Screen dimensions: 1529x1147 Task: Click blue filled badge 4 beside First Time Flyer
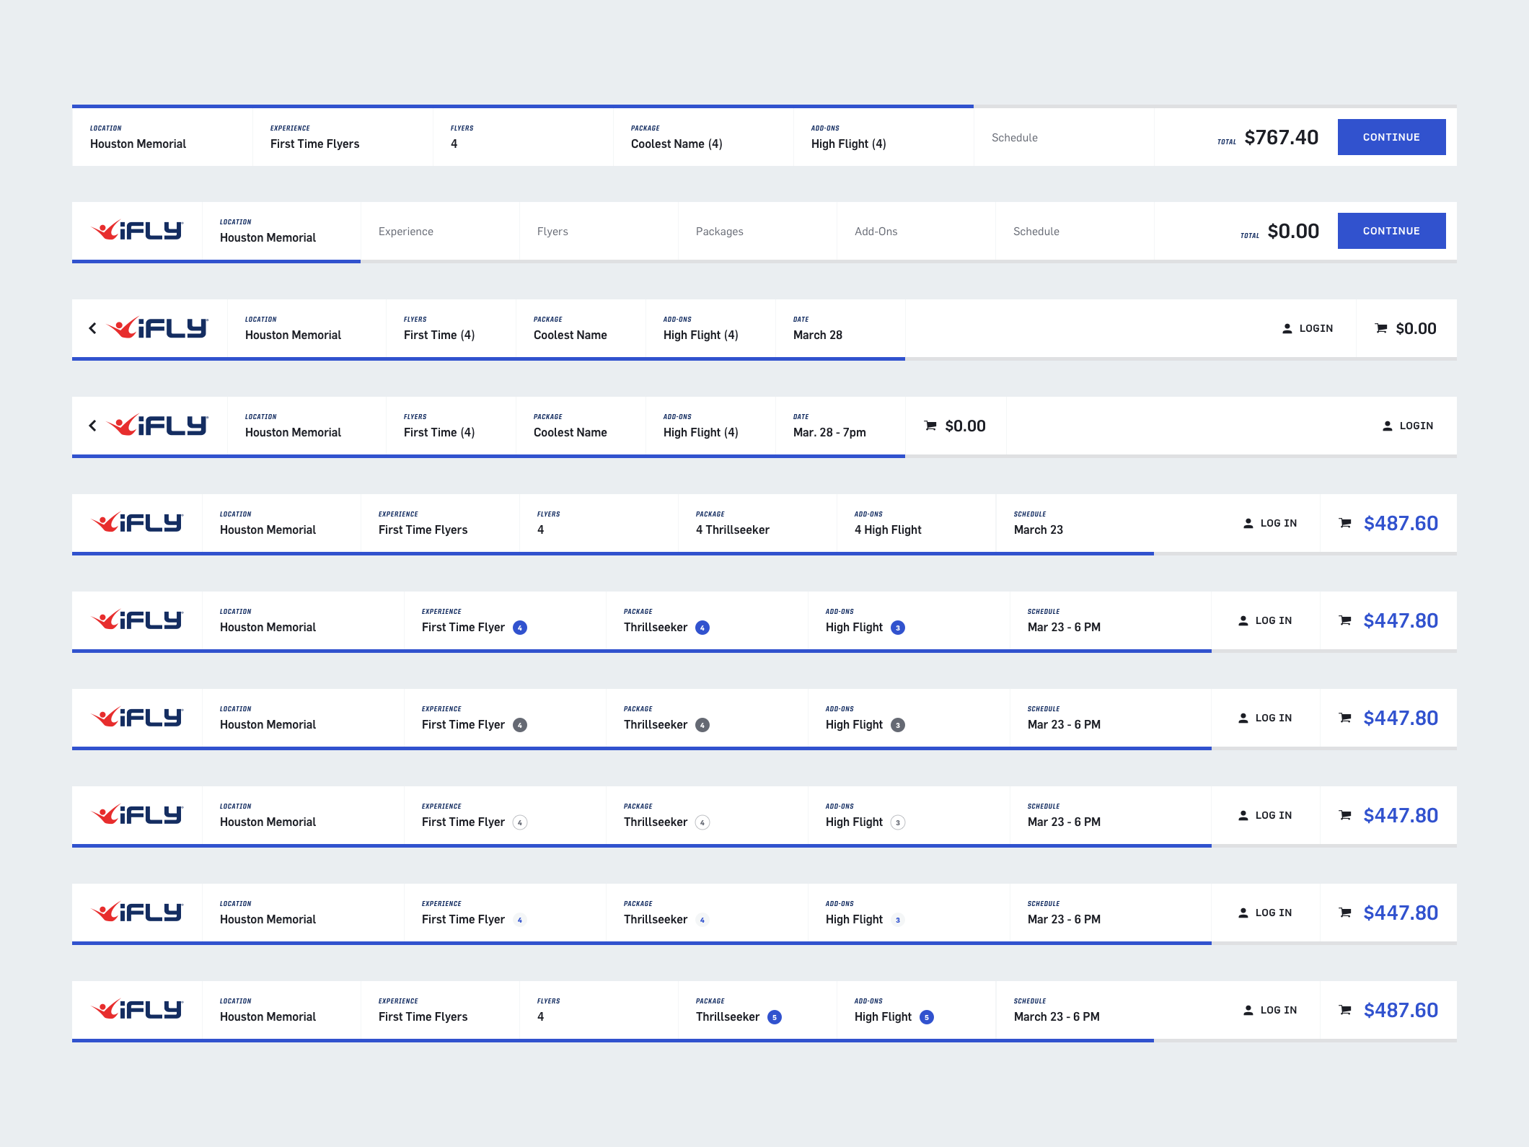520,628
